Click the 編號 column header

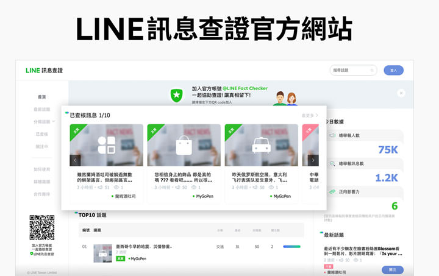pyautogui.click(x=86, y=230)
